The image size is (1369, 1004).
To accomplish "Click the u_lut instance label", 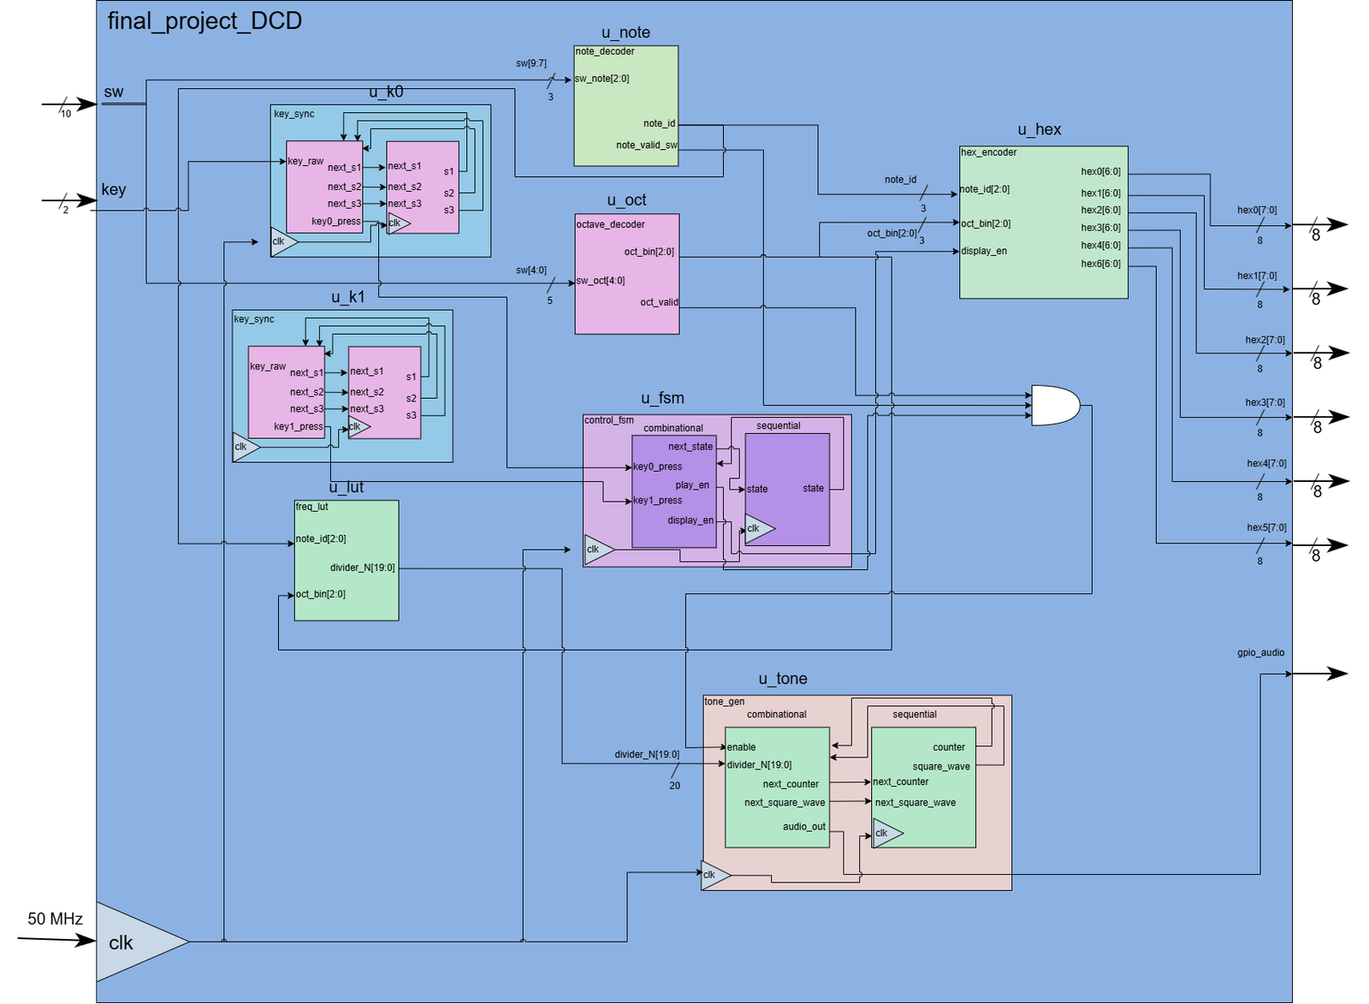I will [x=347, y=487].
